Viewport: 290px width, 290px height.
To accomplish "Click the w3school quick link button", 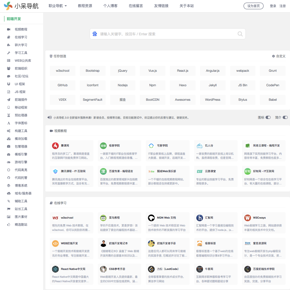I will pyautogui.click(x=62, y=71).
